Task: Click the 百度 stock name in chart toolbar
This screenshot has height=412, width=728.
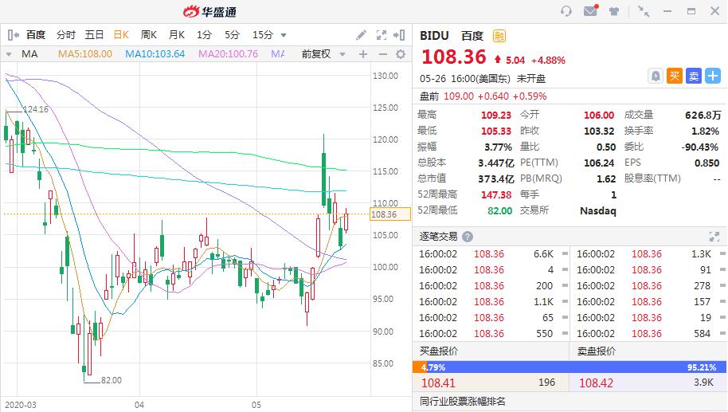Action: [x=36, y=35]
